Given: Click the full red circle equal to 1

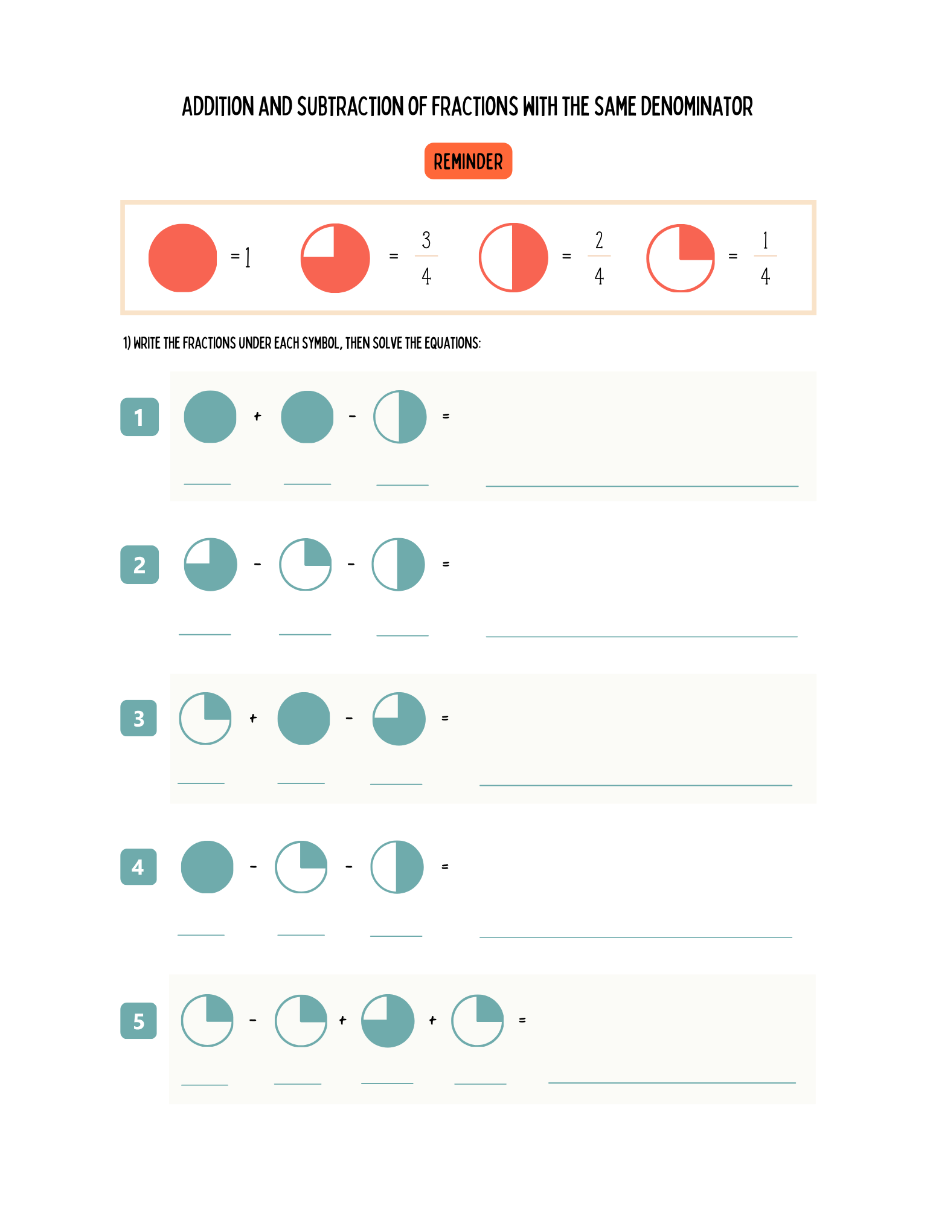Looking at the screenshot, I should (x=182, y=258).
